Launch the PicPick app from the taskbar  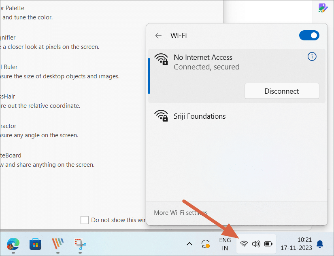pos(57,245)
